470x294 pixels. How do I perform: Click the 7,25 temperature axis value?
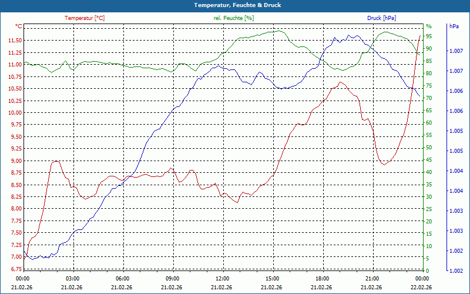(x=16, y=245)
